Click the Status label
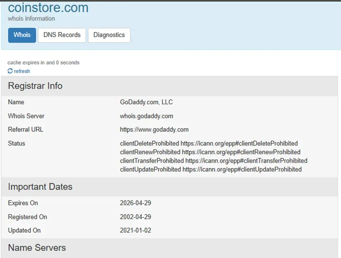This screenshot has width=341, height=258. click(x=16, y=144)
